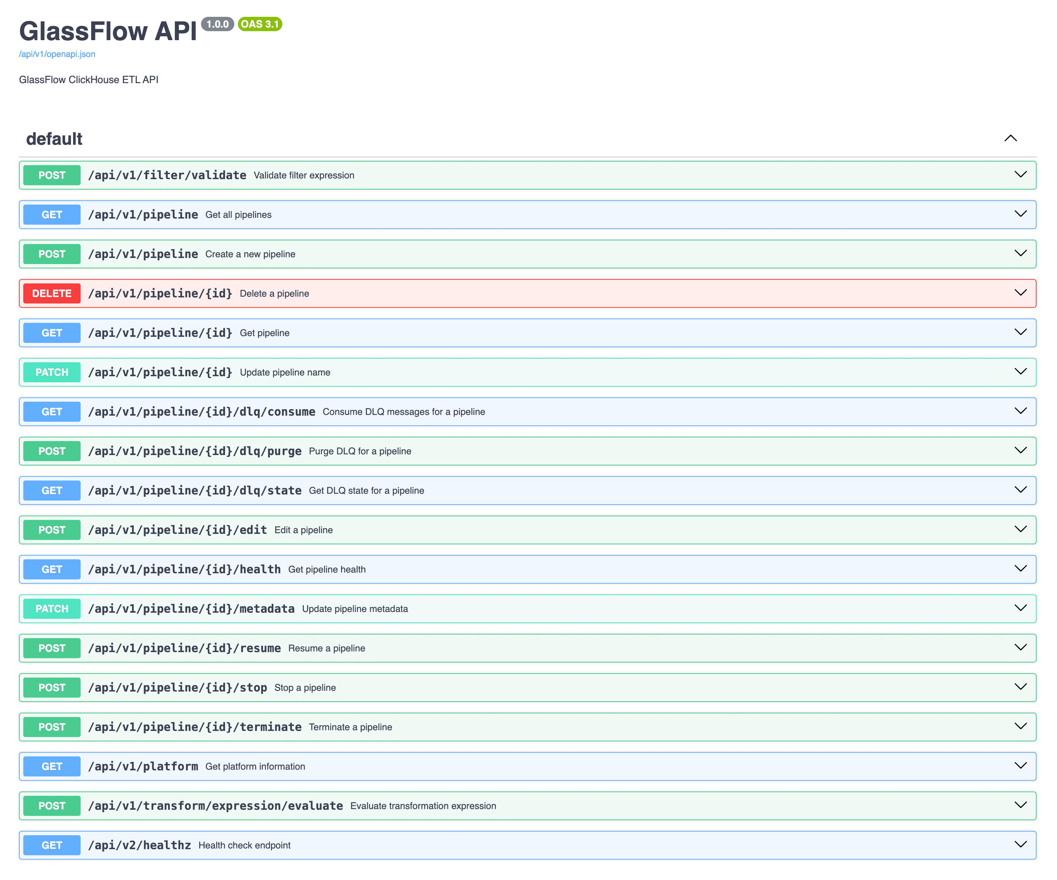This screenshot has width=1057, height=880.
Task: Expand the Get platform information endpoint
Action: (x=1021, y=766)
